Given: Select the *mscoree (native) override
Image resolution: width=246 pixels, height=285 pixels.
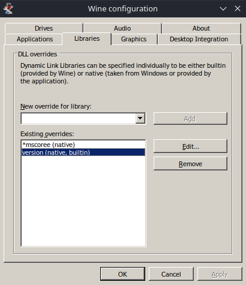Looking at the screenshot, I should click(x=83, y=145).
